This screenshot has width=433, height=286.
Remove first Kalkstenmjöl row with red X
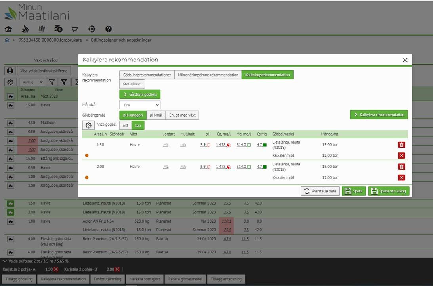401,155
